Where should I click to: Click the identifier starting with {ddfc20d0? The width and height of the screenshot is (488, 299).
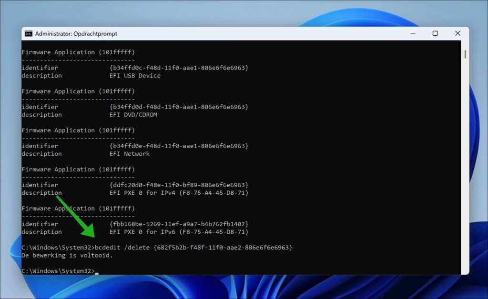tap(179, 185)
